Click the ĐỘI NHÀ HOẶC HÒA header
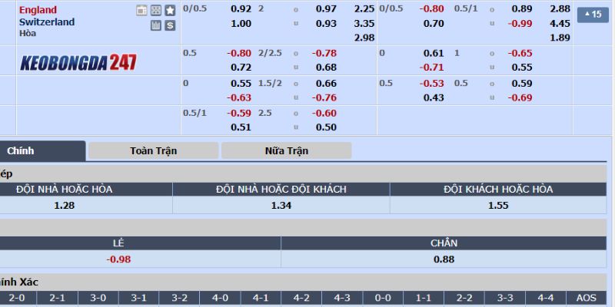The image size is (615, 307). coord(65,190)
